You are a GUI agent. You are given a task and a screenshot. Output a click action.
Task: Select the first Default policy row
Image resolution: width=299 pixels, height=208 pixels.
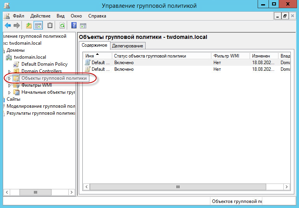click(x=98, y=63)
